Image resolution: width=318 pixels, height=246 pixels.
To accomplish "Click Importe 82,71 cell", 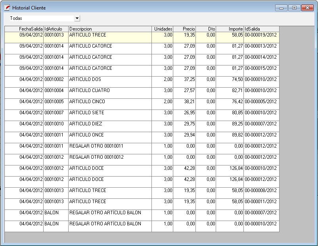I will (x=230, y=93).
